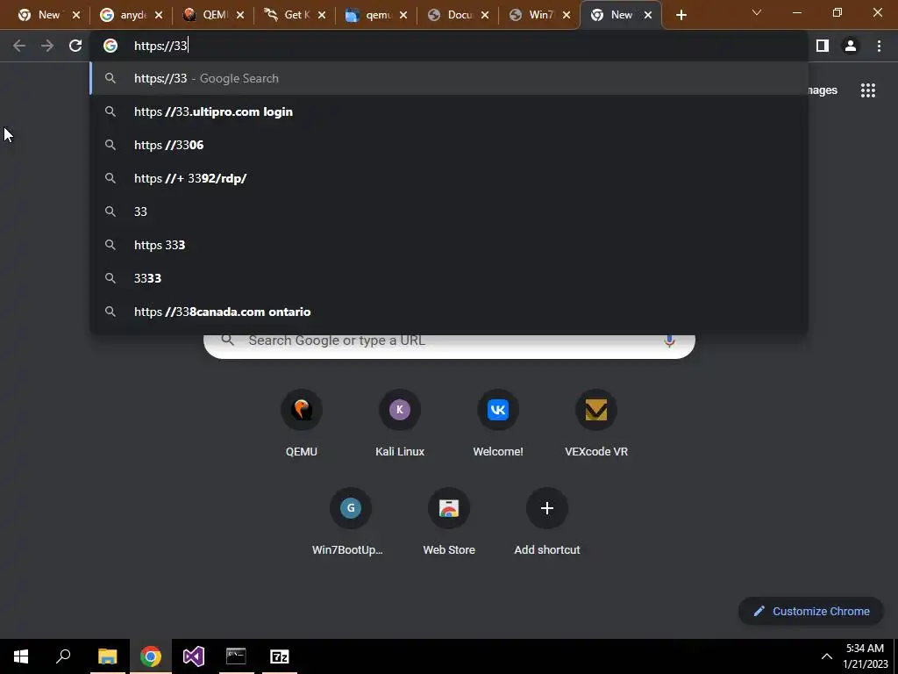
Task: Open the Command Prompt taskbar icon
Action: (x=236, y=656)
